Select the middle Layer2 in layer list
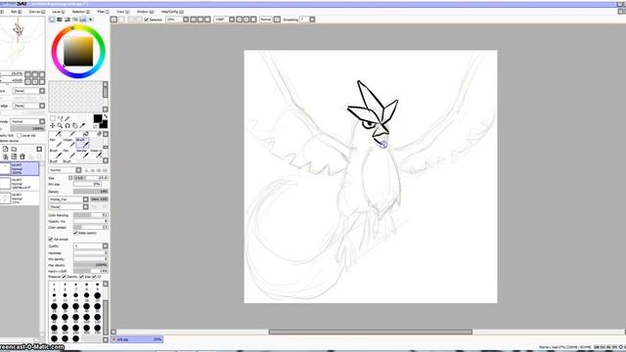This screenshot has width=626, height=352. click(20, 183)
